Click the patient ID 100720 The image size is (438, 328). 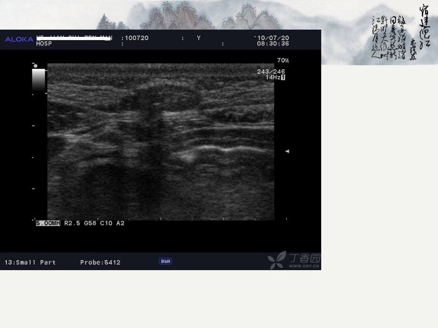[x=136, y=38]
